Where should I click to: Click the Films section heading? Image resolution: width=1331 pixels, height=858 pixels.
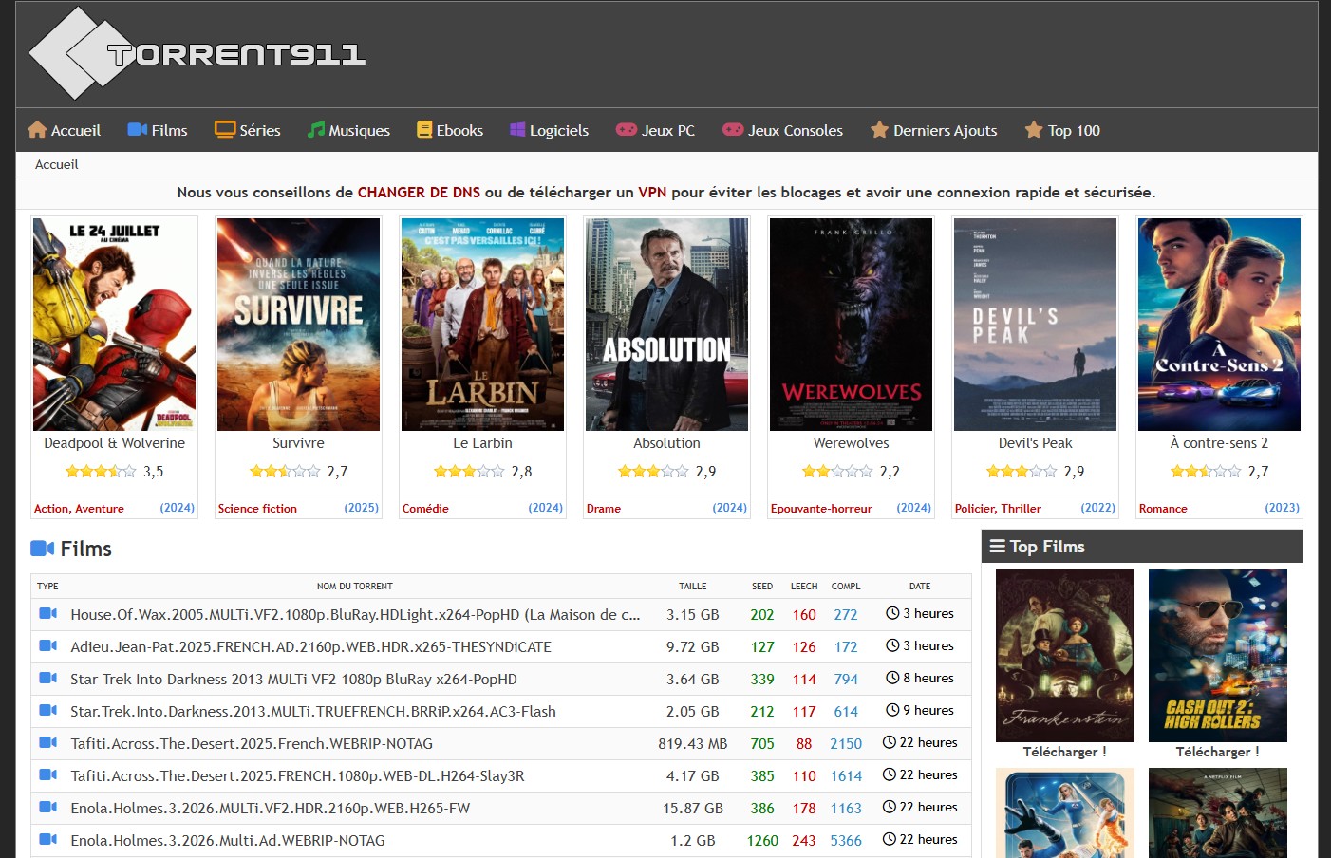coord(85,549)
